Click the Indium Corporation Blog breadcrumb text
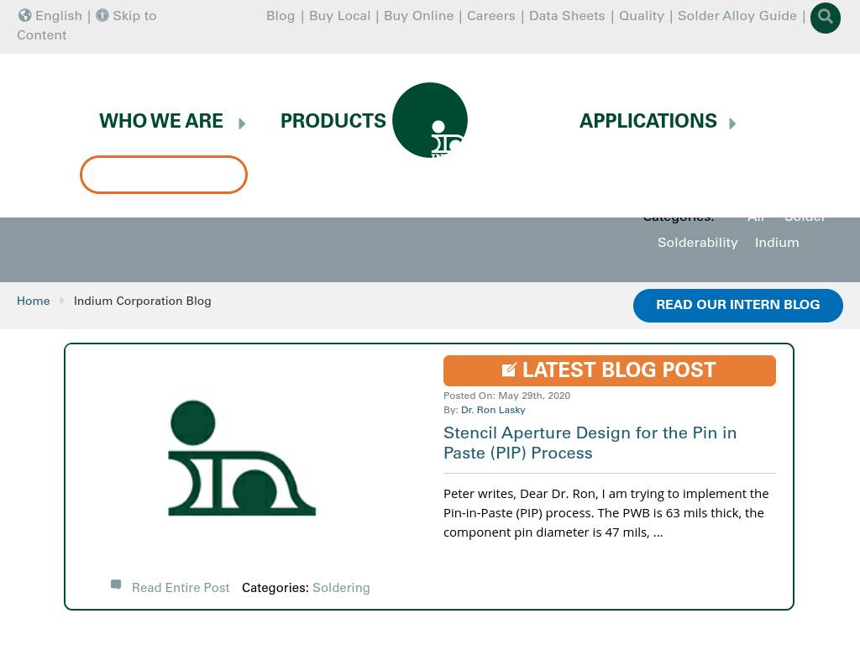 click(x=142, y=301)
